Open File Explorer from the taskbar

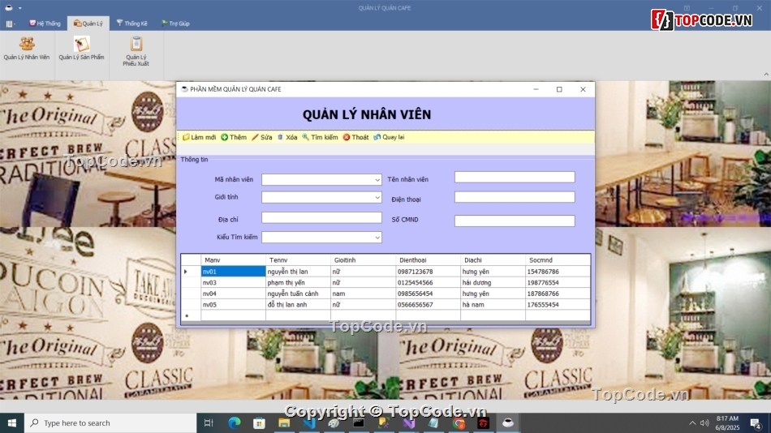(x=284, y=422)
